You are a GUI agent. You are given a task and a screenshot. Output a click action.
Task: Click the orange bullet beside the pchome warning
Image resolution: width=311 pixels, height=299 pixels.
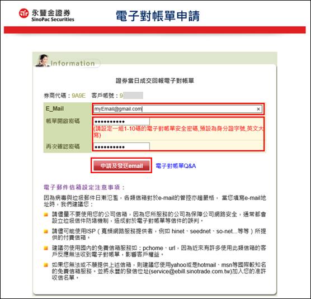46,248
